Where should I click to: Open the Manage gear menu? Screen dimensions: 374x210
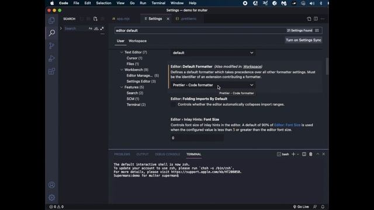click(51, 197)
